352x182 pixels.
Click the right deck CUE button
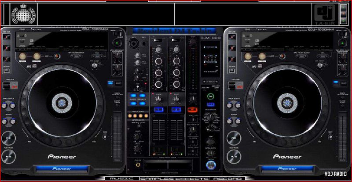point(234,138)
